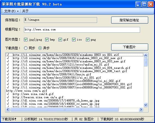Click the list's scroll down arrow
Image resolution: width=155 pixels, height=123 pixels.
coord(145,105)
